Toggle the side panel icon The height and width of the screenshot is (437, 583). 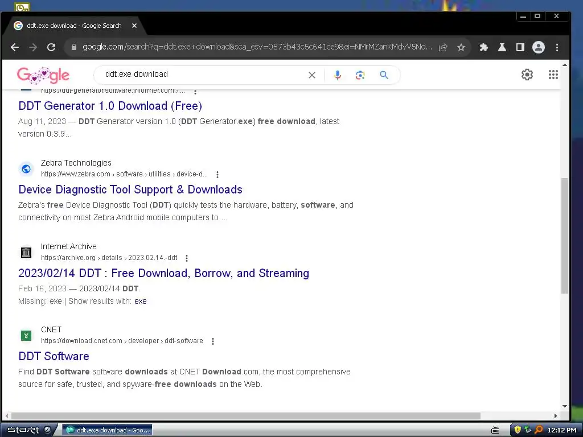tap(520, 47)
